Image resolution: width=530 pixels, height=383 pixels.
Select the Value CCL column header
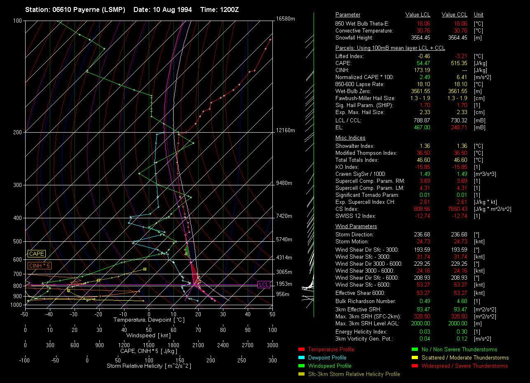[x=454, y=15]
